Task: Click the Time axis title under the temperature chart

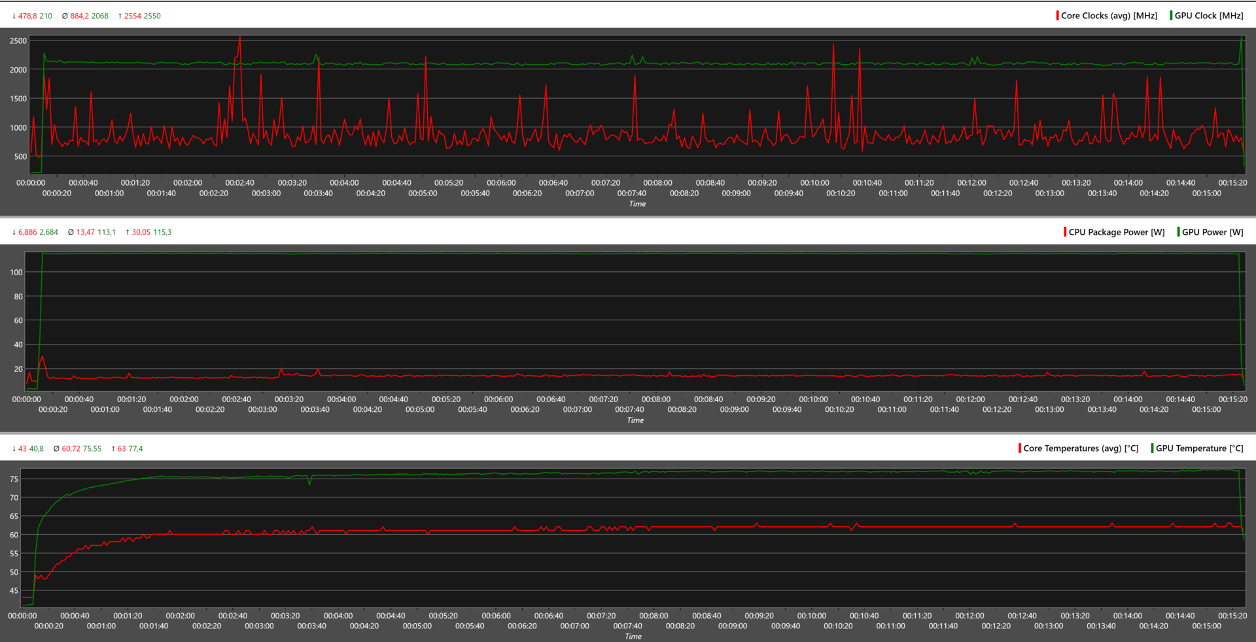Action: tap(633, 637)
